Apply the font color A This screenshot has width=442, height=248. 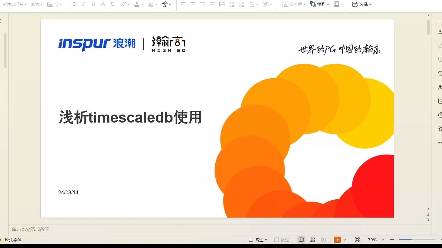pyautogui.click(x=137, y=4)
